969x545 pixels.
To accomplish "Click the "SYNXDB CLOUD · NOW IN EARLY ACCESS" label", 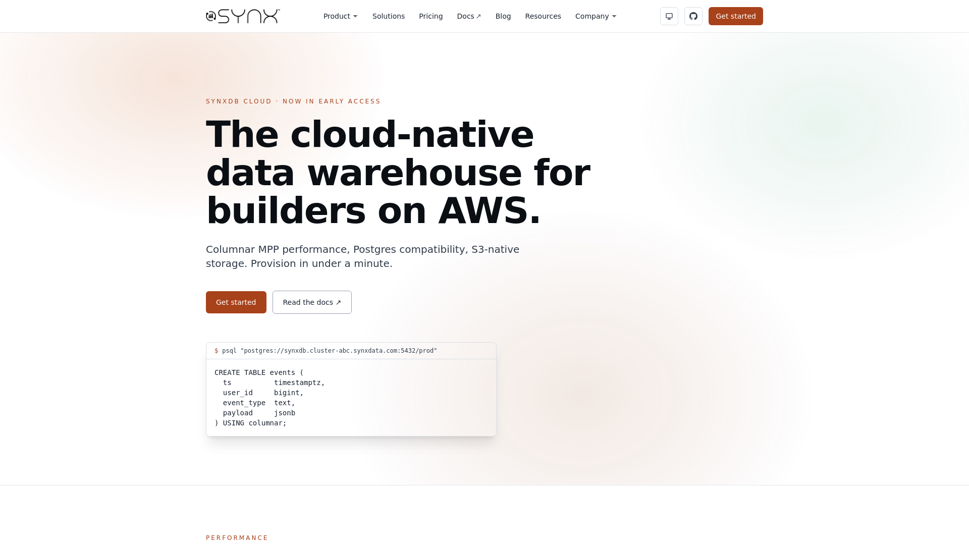I will pyautogui.click(x=293, y=101).
